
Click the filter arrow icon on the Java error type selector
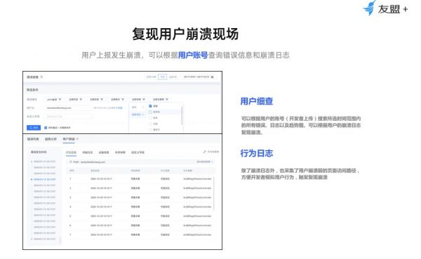[x=60, y=100]
